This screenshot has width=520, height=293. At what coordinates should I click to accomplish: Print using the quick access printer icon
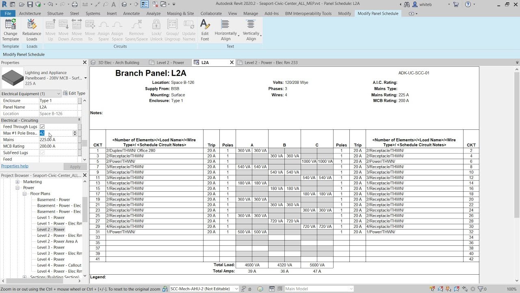point(74,4)
